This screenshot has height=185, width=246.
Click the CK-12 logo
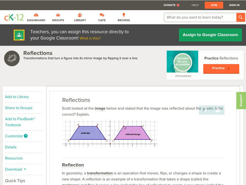(x=14, y=18)
